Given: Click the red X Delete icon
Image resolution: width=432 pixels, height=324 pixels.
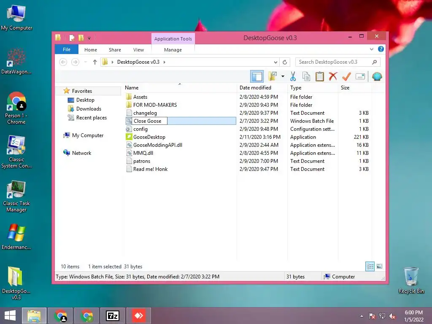Looking at the screenshot, I should [x=333, y=76].
